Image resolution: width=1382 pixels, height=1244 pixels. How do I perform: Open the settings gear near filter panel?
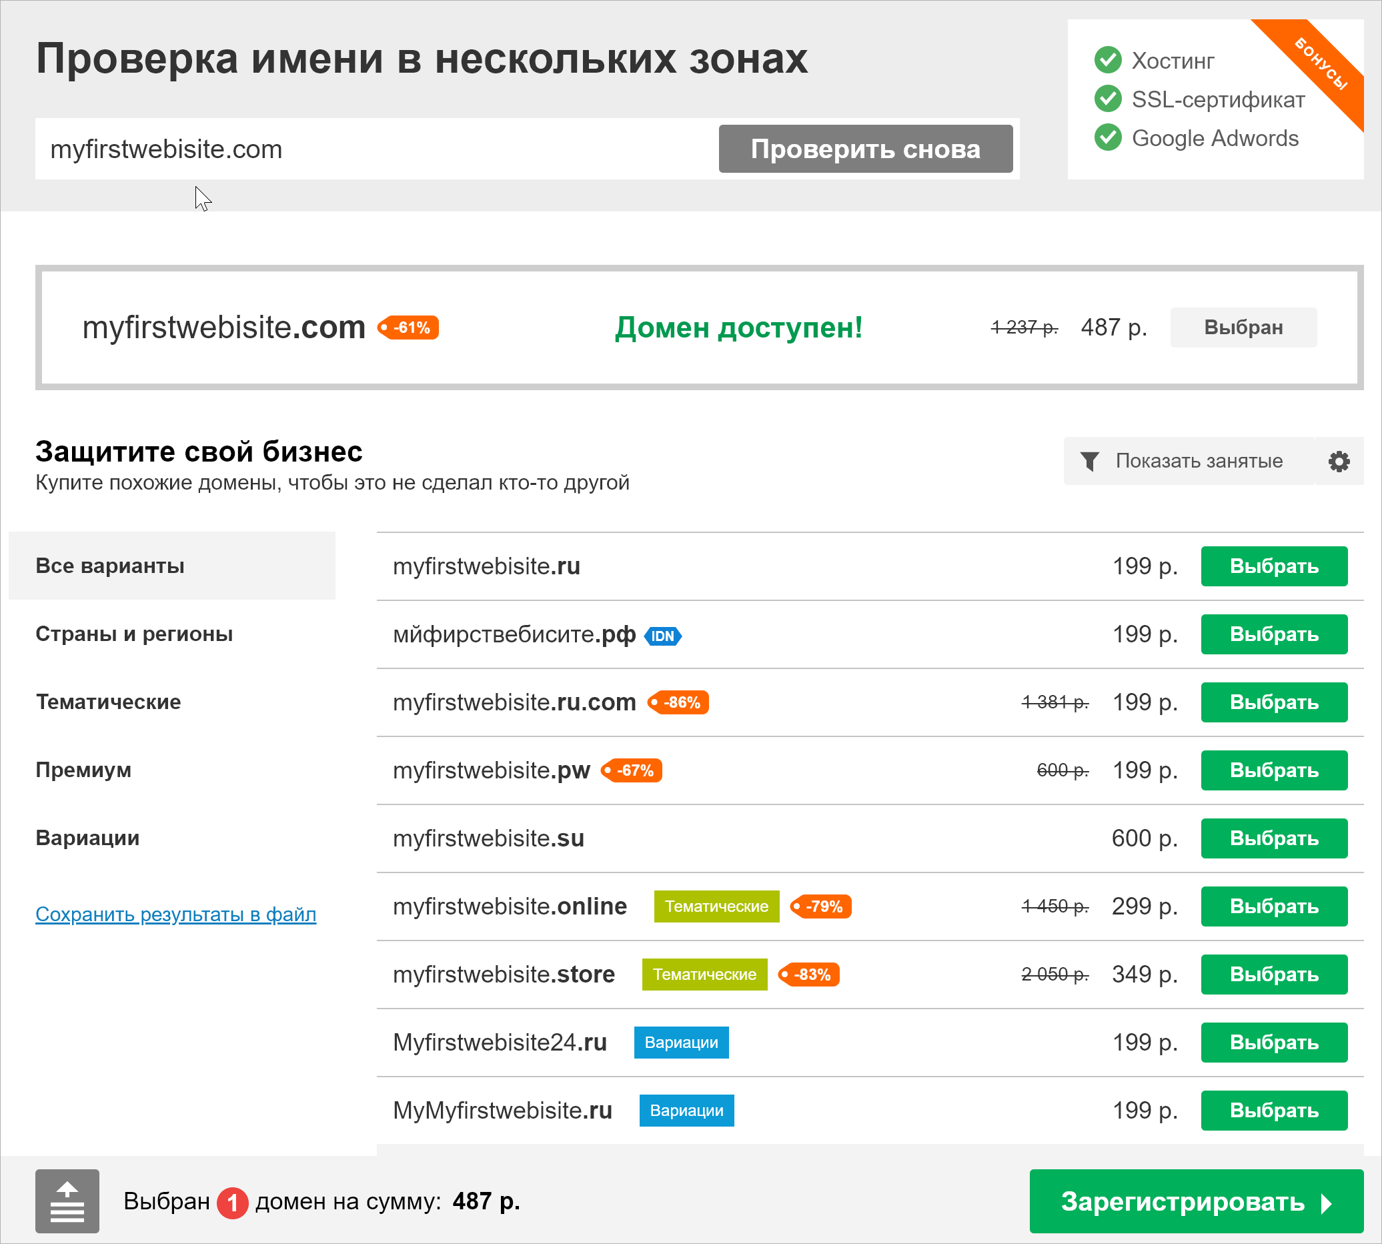pyautogui.click(x=1338, y=461)
